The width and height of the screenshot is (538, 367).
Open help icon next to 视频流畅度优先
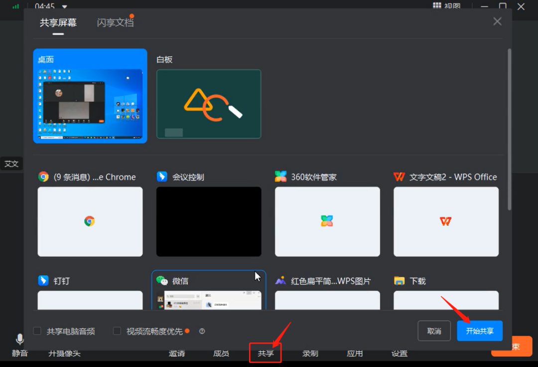[x=202, y=331]
